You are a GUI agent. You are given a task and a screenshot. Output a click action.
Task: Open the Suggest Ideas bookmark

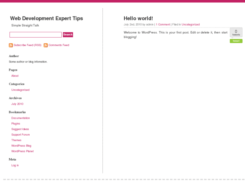click(x=20, y=129)
